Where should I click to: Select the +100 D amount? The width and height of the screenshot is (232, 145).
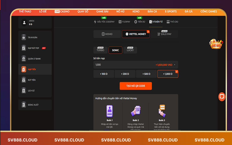tap(104, 74)
